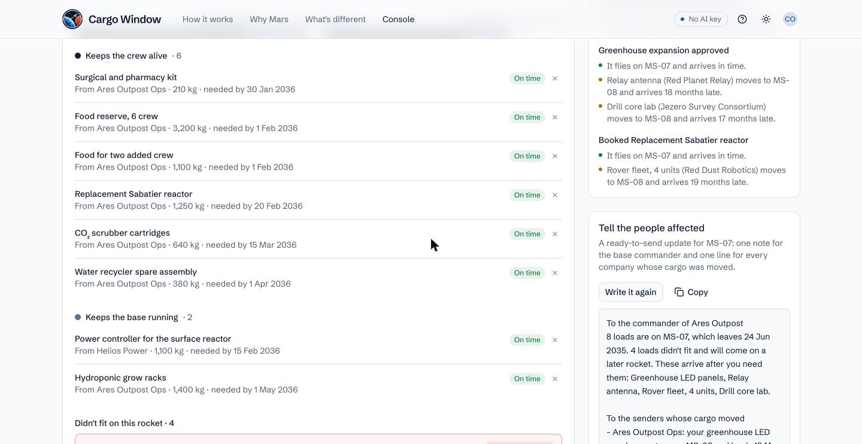Click the CO₂ scrubber cartridges title
Image resolution: width=862 pixels, height=444 pixels.
(122, 233)
